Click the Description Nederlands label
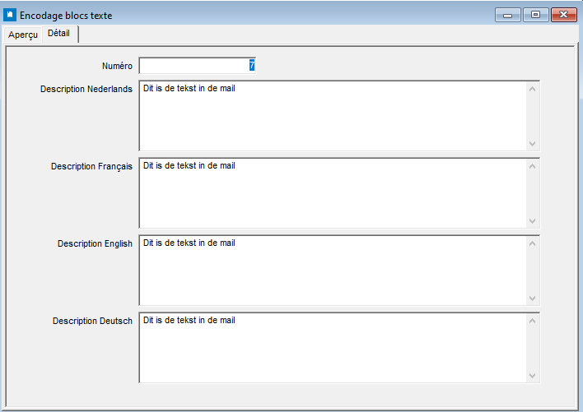The width and height of the screenshot is (583, 412). (x=86, y=89)
